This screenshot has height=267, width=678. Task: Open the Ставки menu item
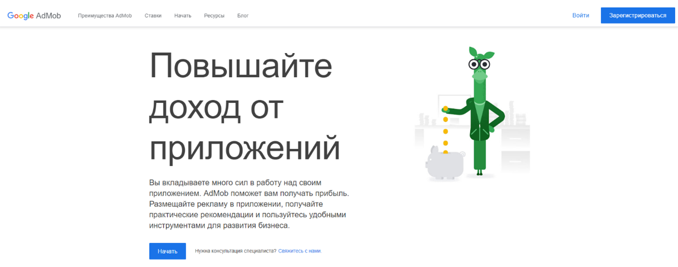(x=153, y=16)
